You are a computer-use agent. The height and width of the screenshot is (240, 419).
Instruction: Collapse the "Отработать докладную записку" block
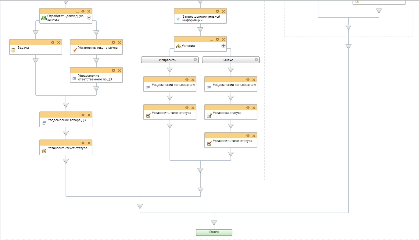77,12
